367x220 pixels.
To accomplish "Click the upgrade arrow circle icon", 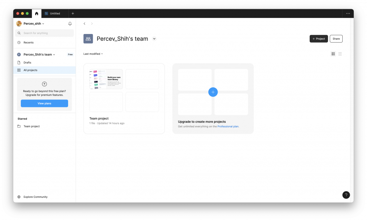I will (x=44, y=84).
